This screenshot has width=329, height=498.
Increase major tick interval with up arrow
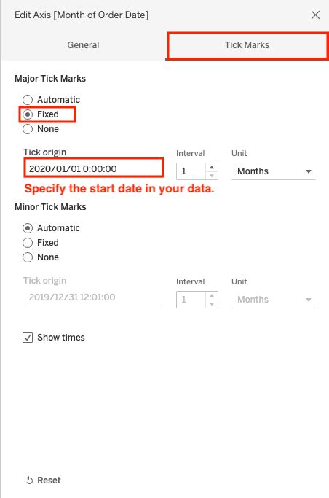[x=212, y=167]
